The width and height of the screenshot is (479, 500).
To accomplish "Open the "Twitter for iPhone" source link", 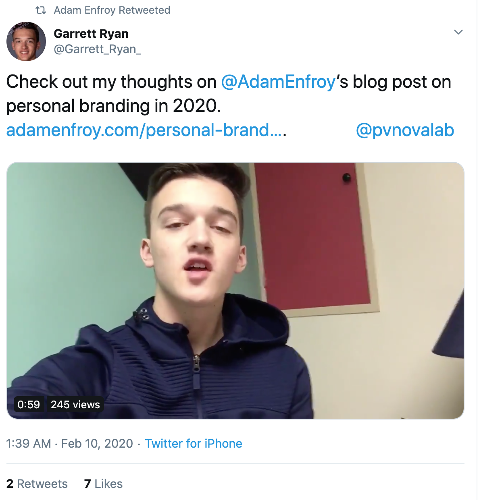I will [x=194, y=443].
